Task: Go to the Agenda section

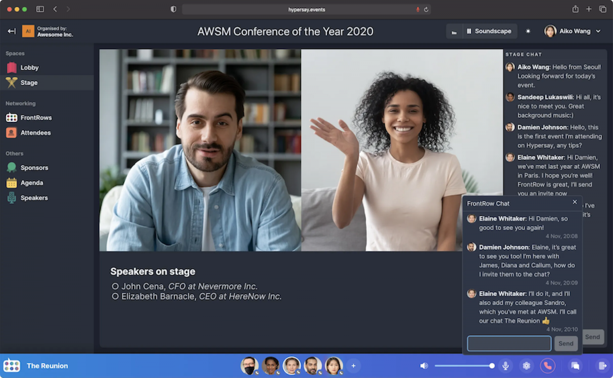Action: pyautogui.click(x=31, y=183)
